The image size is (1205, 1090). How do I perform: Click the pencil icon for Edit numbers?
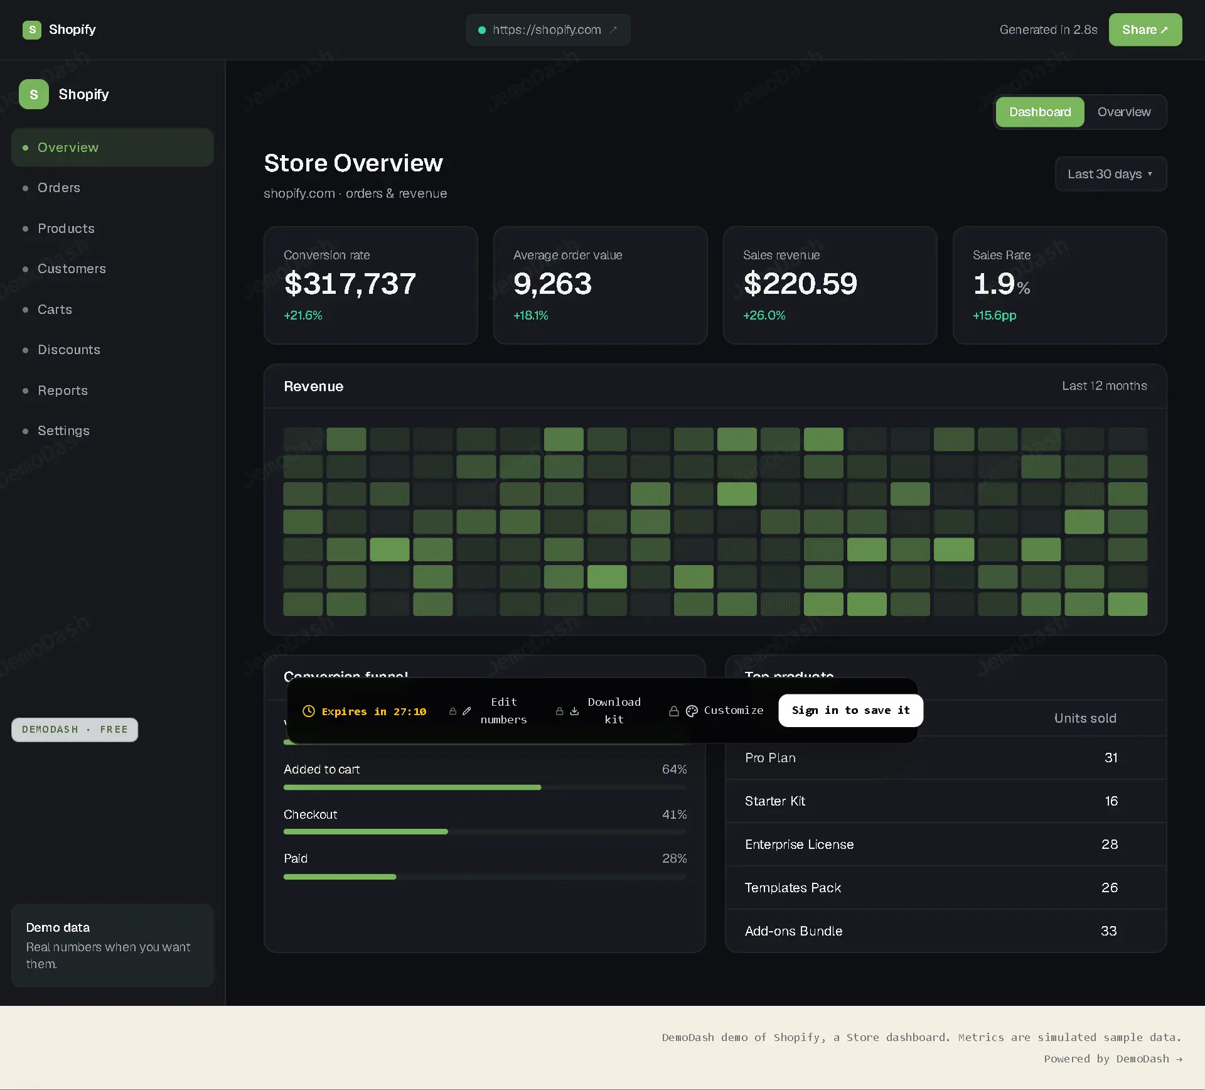click(466, 711)
